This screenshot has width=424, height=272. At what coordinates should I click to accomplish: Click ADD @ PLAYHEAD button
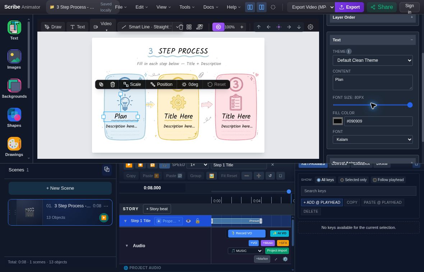coord(322,202)
